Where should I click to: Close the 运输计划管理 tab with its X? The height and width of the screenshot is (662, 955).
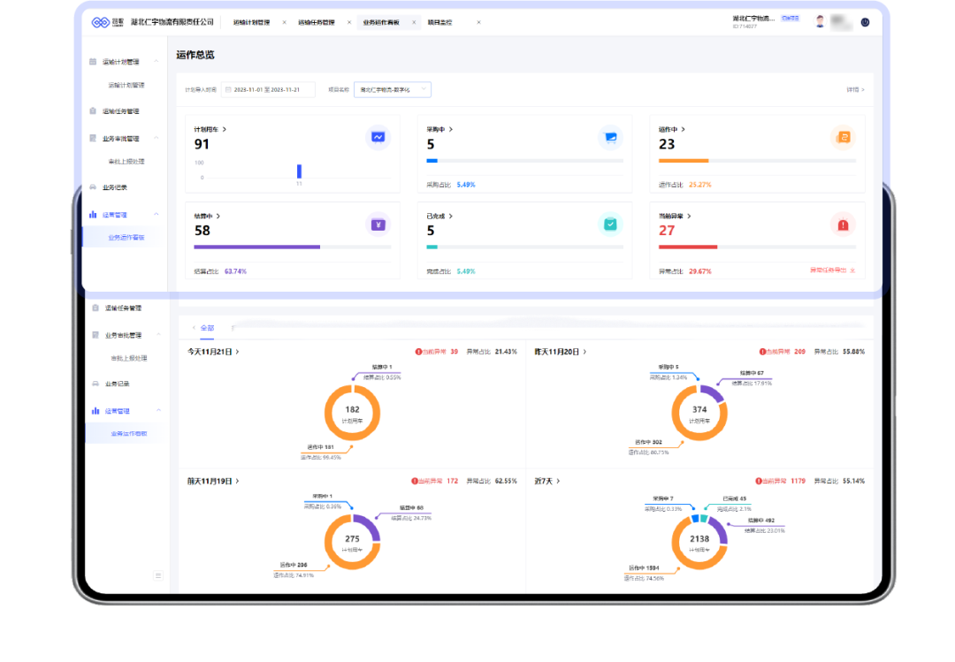(x=285, y=22)
